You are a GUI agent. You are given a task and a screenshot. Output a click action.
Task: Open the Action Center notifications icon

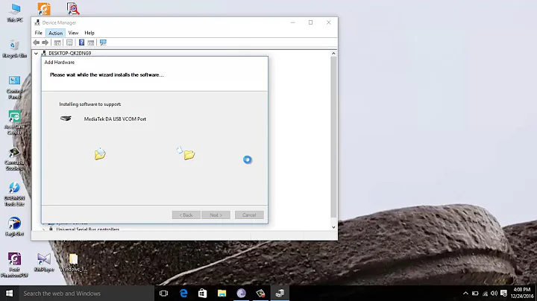point(503,293)
